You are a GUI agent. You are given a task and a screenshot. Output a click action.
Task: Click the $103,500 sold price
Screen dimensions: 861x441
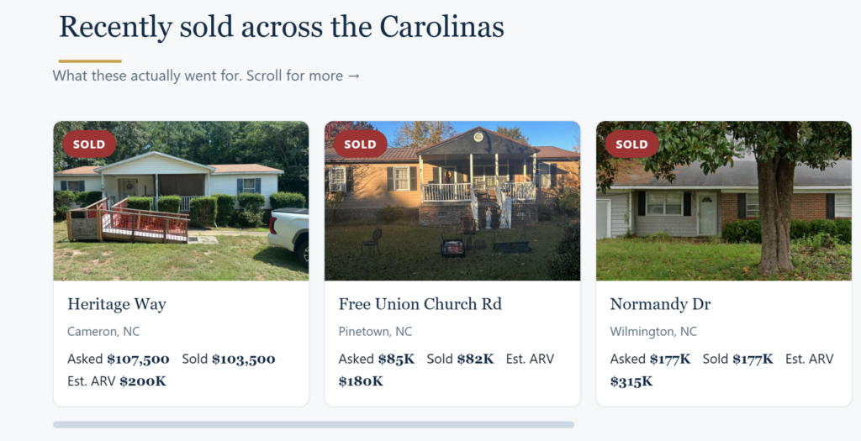tap(244, 360)
